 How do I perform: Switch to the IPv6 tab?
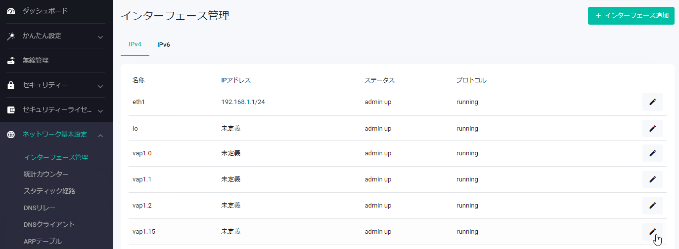[x=164, y=44]
